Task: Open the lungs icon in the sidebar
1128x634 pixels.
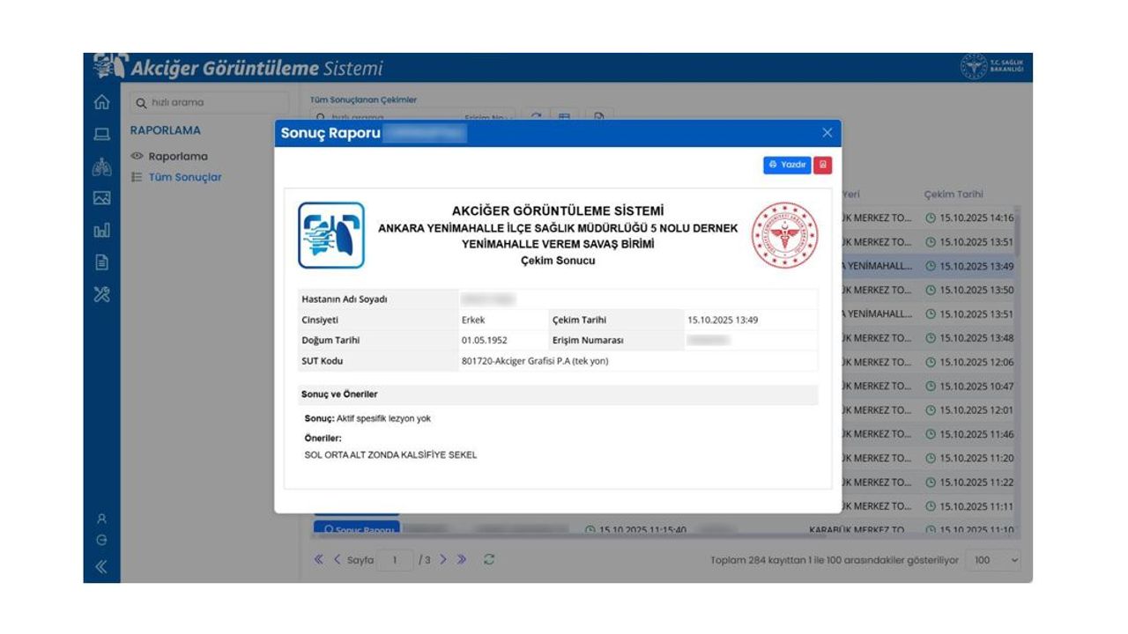Action: coord(101,166)
